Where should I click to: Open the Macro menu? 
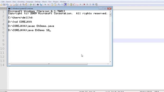[44, 2]
